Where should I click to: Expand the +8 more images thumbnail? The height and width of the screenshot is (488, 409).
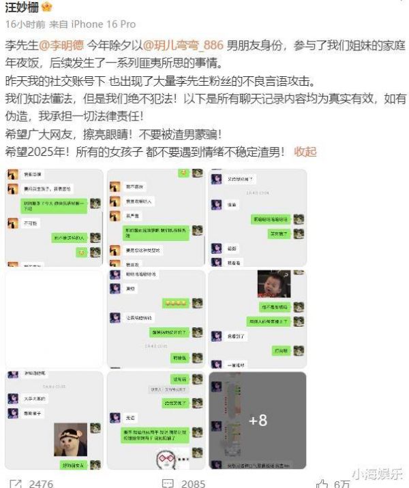[x=258, y=421]
